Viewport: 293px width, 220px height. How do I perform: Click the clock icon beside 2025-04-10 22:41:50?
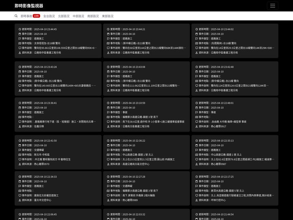[20, 141]
